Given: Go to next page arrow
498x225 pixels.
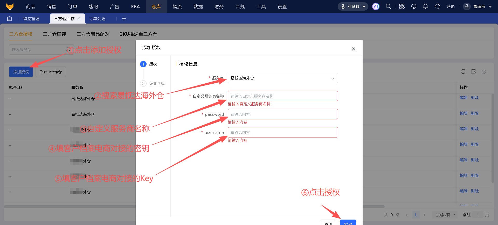Looking at the screenshot, I should [x=424, y=215].
